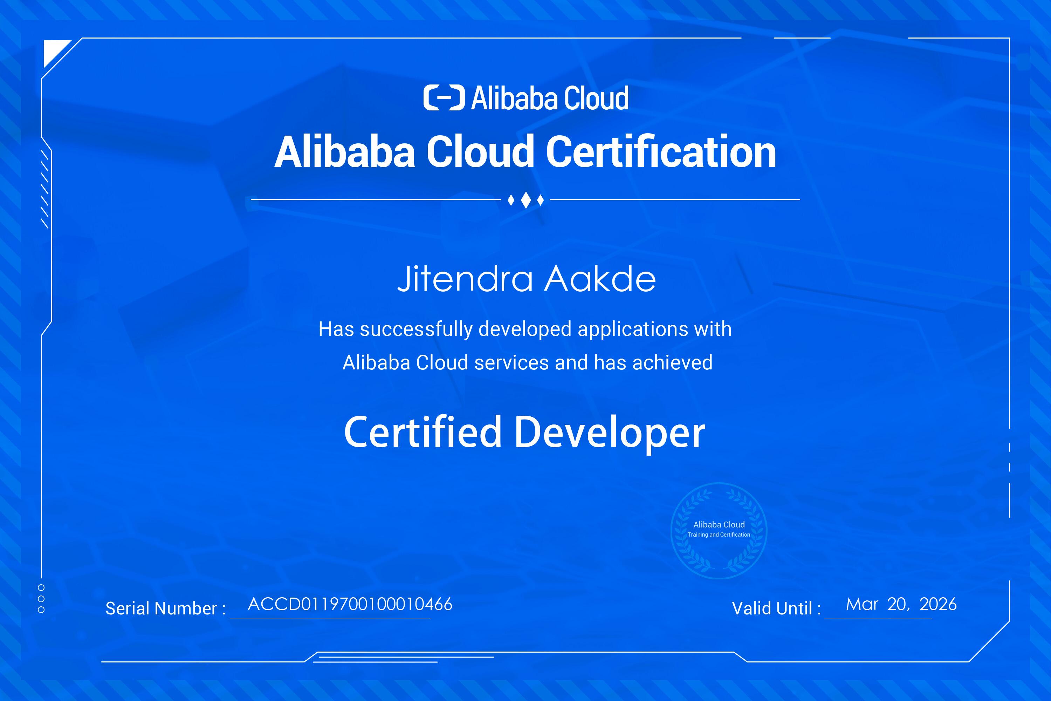Click the Serial Number label
The width and height of the screenshot is (1051, 701).
tap(165, 608)
